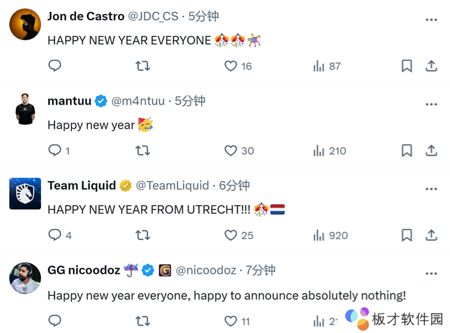This screenshot has width=450, height=333.
Task: Expand more options for GG nicoodoz's tweet
Action: [431, 273]
